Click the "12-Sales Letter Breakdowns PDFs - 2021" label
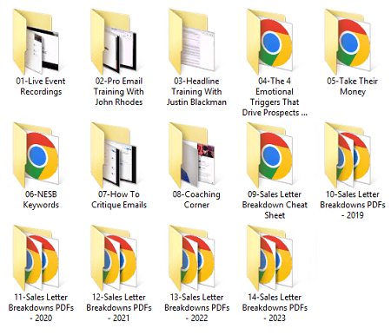391x335 pixels. tap(119, 307)
